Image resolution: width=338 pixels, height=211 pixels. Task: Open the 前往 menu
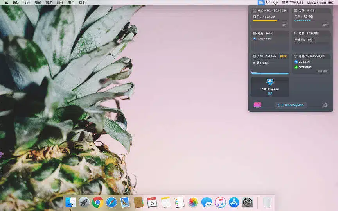[60, 2]
